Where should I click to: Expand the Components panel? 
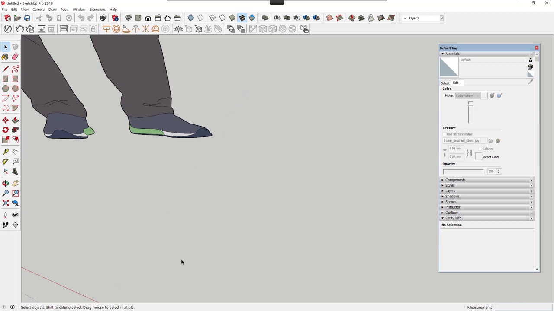pos(455,180)
